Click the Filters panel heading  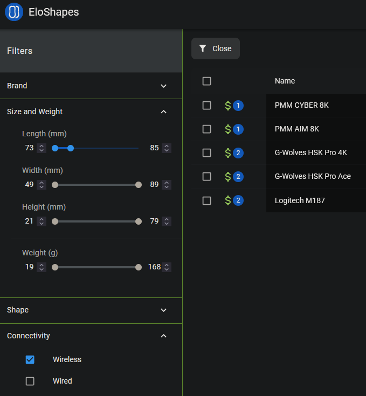tap(20, 51)
